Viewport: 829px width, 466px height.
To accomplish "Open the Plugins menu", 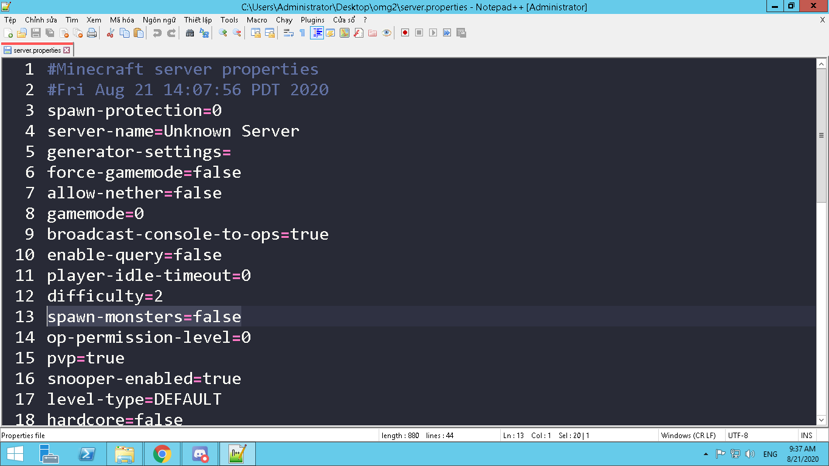I will point(312,20).
